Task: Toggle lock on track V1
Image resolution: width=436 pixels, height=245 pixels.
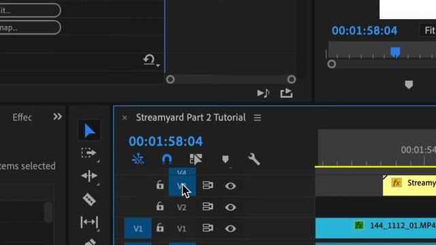Action: [x=160, y=228]
